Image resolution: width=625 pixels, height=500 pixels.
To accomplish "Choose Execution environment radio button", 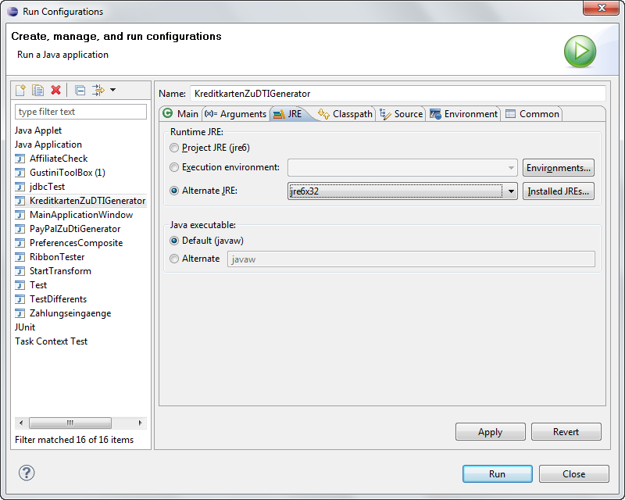I will point(174,167).
